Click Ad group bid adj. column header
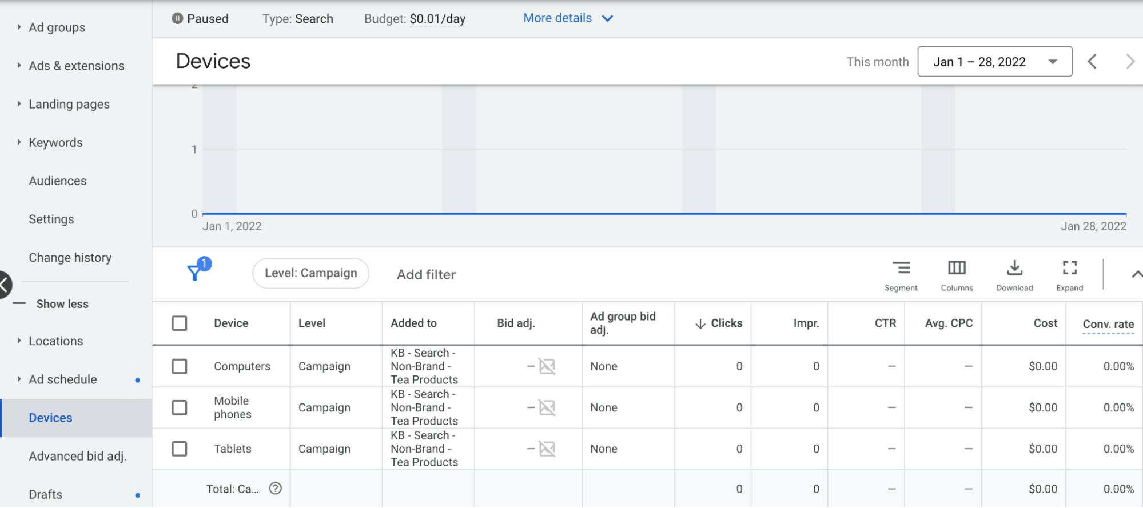This screenshot has width=1143, height=508. point(623,323)
